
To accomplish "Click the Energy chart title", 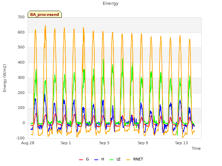I will point(111,3).
